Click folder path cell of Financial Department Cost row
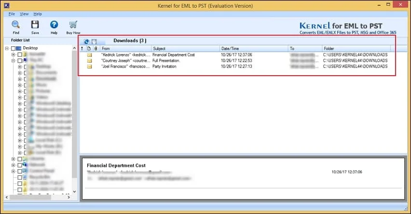 click(355, 55)
